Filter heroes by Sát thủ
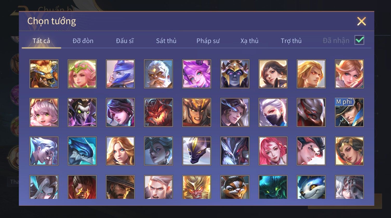 (166, 41)
